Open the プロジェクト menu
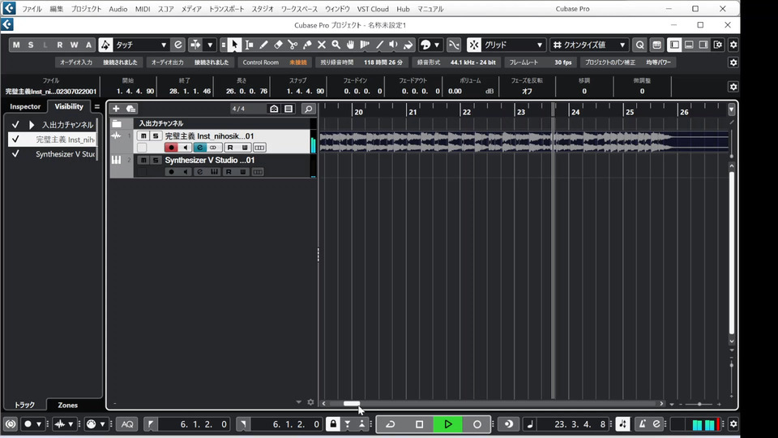This screenshot has height=438, width=778. coord(87,9)
